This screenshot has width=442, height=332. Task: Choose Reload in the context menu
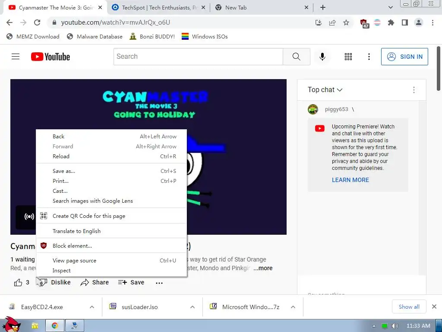tap(112, 156)
